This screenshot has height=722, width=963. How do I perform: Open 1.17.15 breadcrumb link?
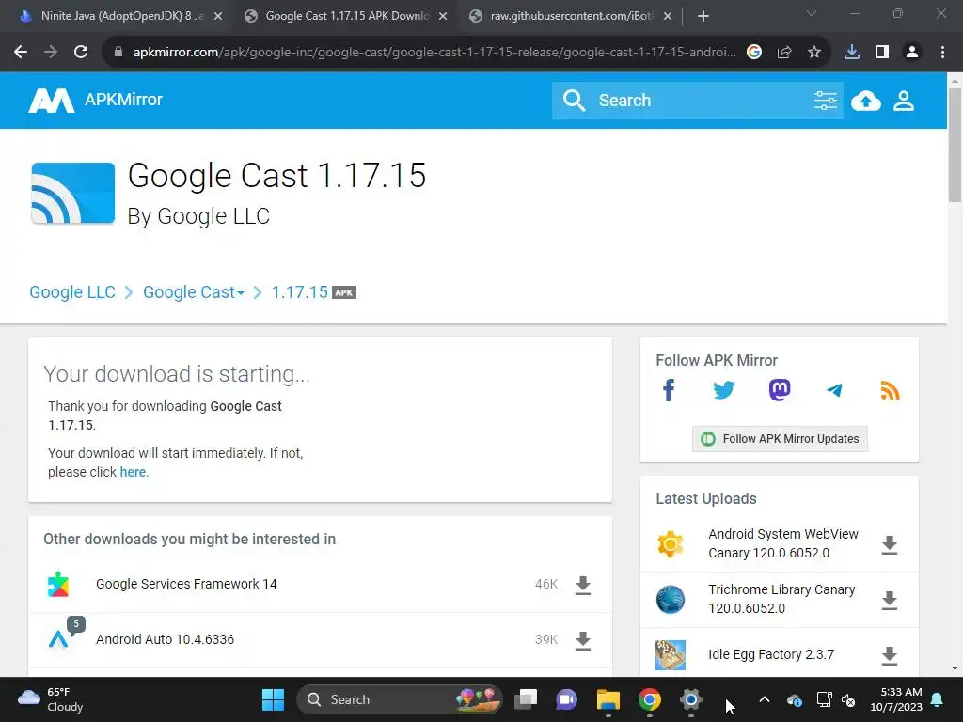click(x=300, y=292)
